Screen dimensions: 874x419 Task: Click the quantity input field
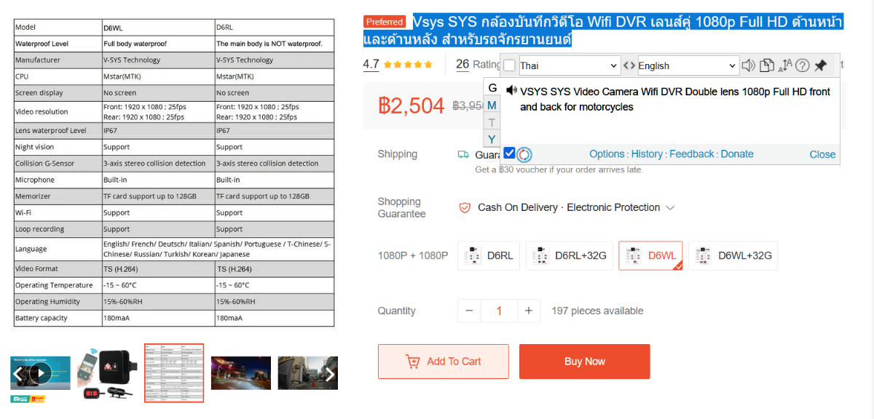[x=499, y=311]
